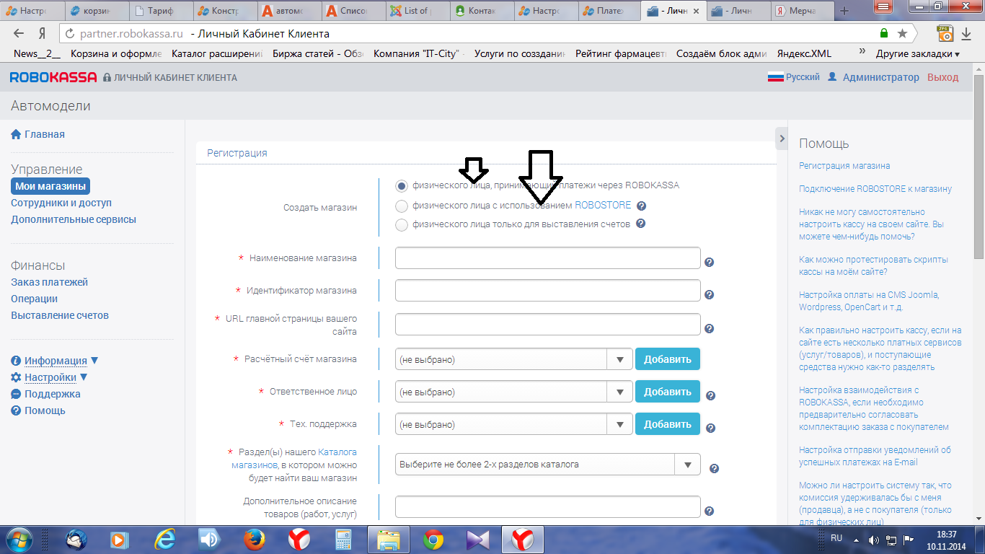The height and width of the screenshot is (554, 985).
Task: Click URL главной страницы input field
Action: 548,325
